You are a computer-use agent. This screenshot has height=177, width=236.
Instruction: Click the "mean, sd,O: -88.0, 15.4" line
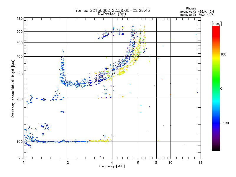tap(196, 12)
